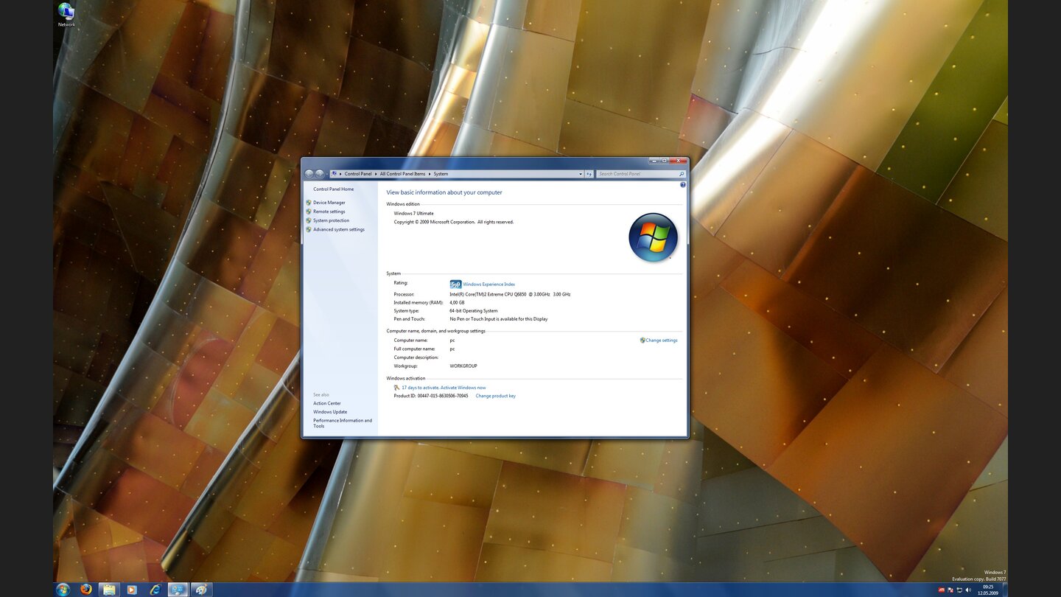
Task: Launch Internet Explorer from the taskbar
Action: click(x=155, y=590)
